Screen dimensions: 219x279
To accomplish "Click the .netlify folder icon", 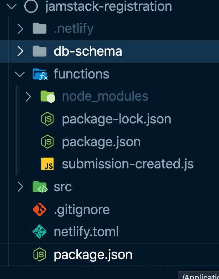I will [40, 28].
